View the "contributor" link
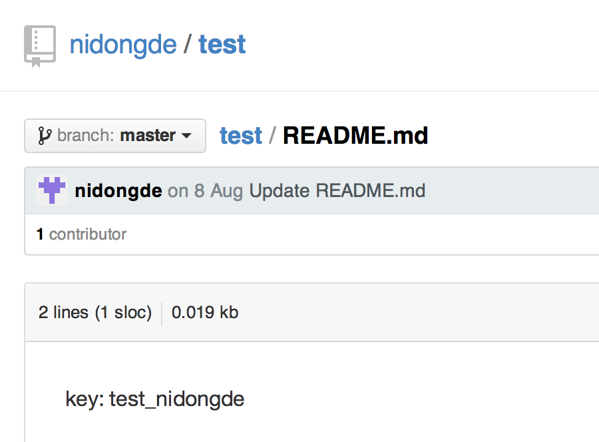599x442 pixels. [88, 234]
